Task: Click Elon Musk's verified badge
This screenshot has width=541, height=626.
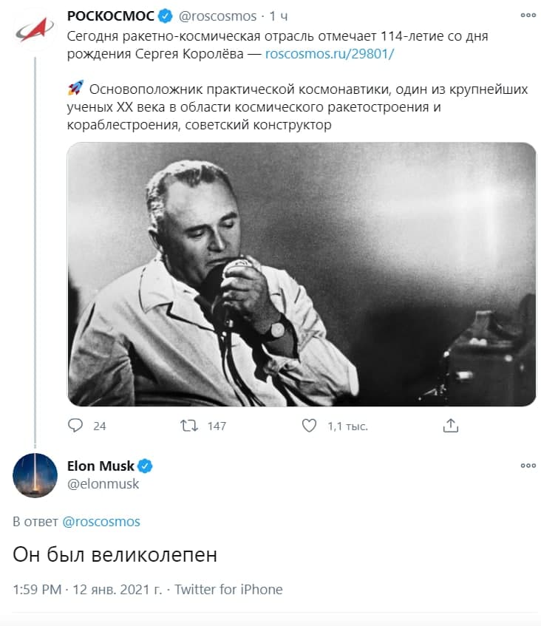Action: tap(146, 466)
